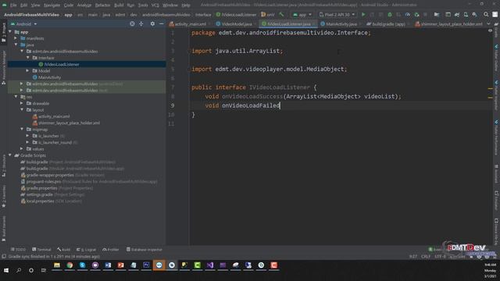Open the Profiler tool window
Image resolution: width=500 pixels, height=281 pixels.
pos(111,250)
